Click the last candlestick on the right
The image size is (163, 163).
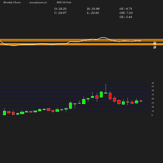[x=141, y=101]
